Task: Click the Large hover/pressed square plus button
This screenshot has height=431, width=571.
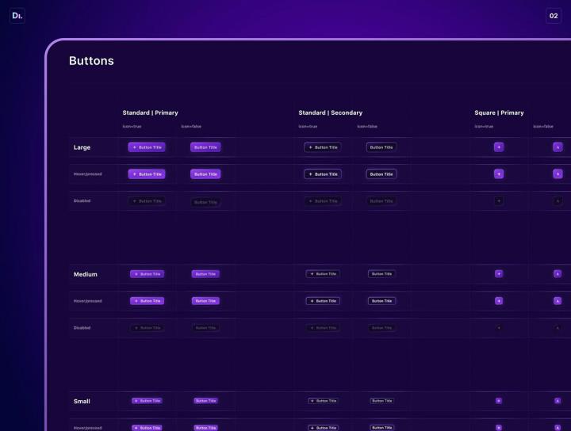Action: [x=499, y=174]
